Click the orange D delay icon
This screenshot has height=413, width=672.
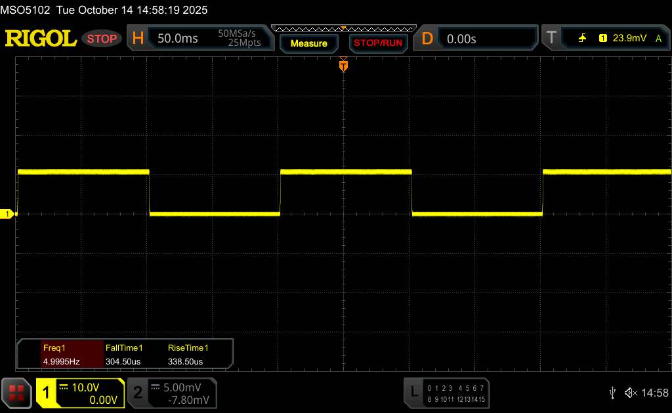coord(427,39)
